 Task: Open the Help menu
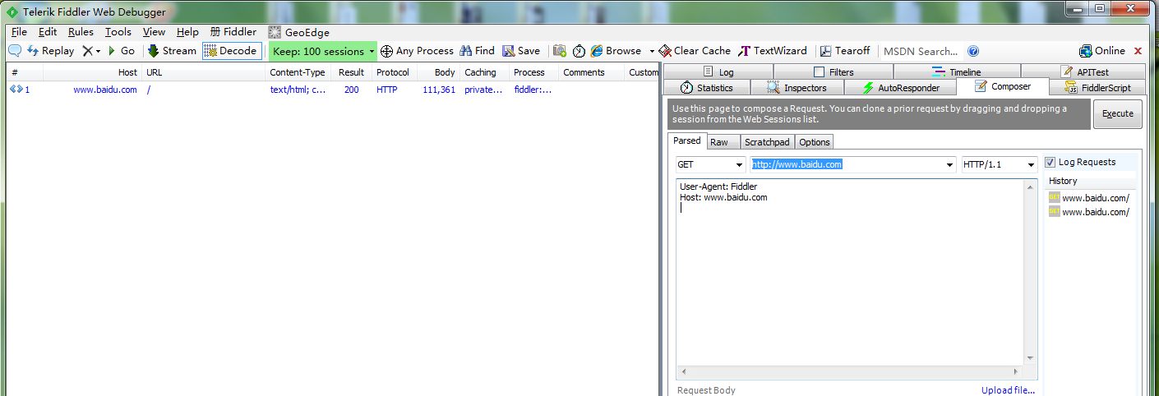click(x=187, y=32)
